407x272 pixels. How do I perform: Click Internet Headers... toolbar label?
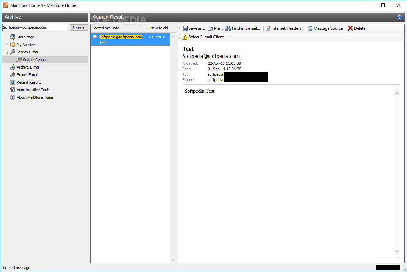(288, 28)
